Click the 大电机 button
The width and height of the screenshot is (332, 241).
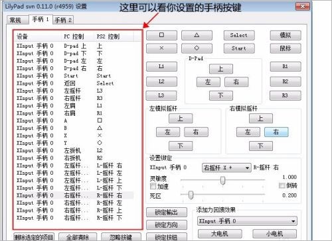tap(220, 233)
